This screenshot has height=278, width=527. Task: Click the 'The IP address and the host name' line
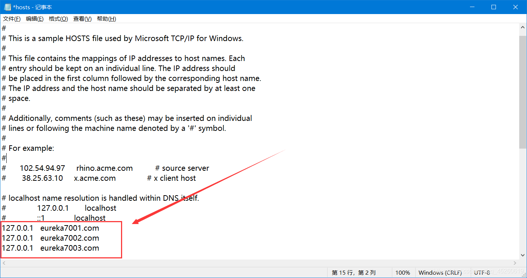(x=128, y=88)
